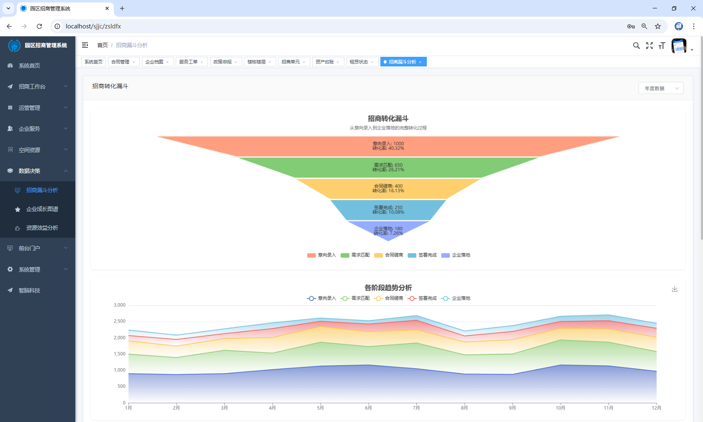Click the 合同磋商 yellow funnel segment

pos(388,188)
